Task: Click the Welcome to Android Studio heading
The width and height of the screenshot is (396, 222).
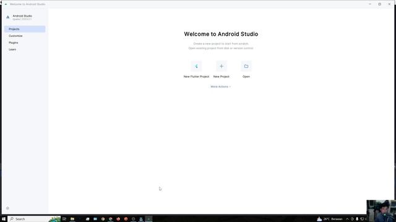Action: point(221,34)
